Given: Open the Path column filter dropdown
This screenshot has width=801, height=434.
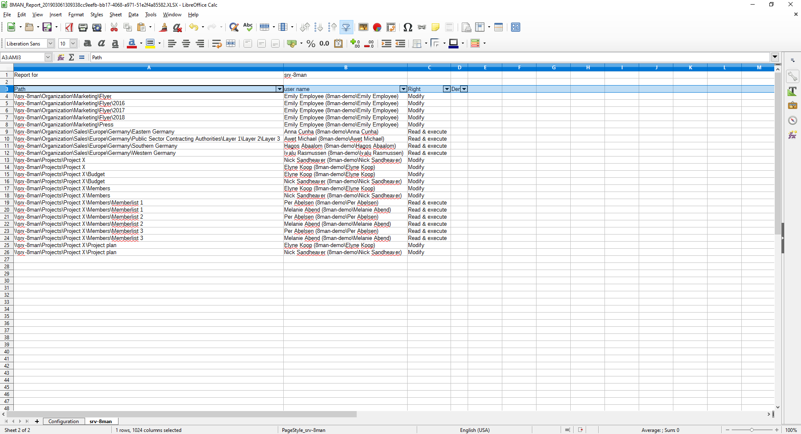Looking at the screenshot, I should [x=279, y=89].
